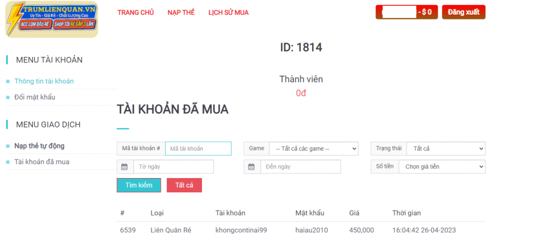Click the Từ ngày date input
540x246 pixels.
[173, 167]
